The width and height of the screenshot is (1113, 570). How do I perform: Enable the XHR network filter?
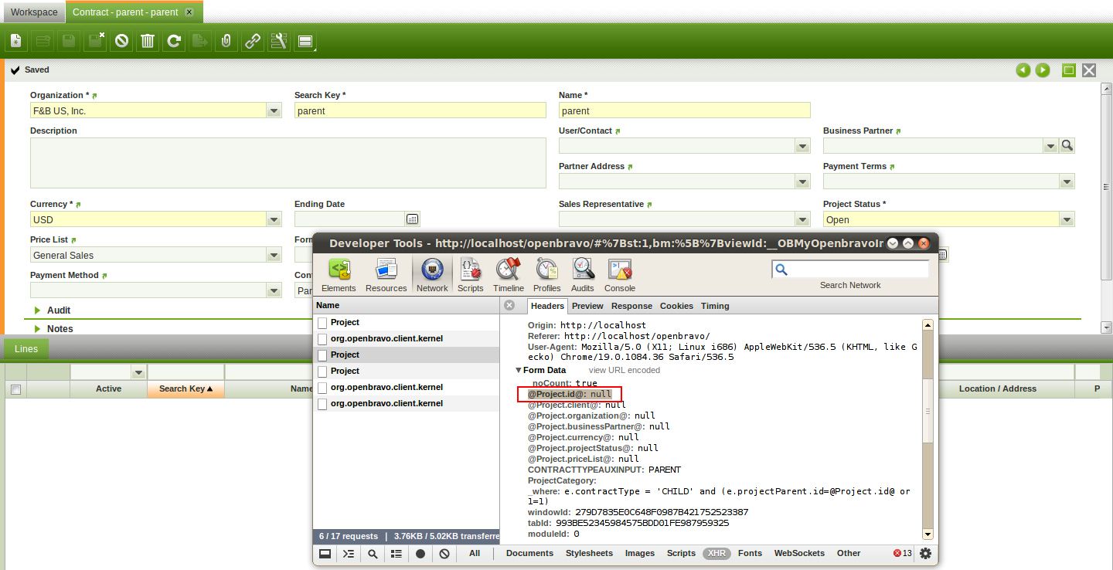pyautogui.click(x=716, y=554)
